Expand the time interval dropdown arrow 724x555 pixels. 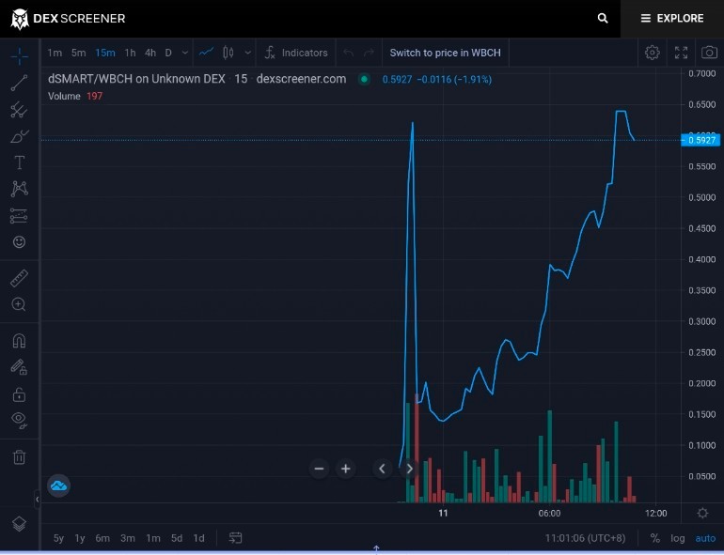point(184,53)
